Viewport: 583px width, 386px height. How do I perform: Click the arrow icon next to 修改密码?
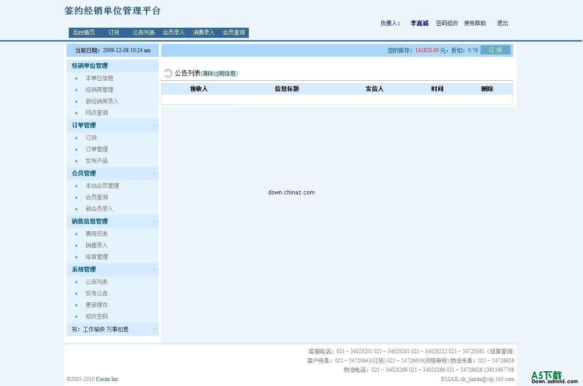(76, 316)
